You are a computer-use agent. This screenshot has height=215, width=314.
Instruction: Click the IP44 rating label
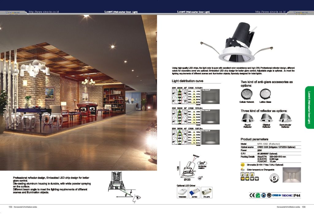click(x=297, y=195)
